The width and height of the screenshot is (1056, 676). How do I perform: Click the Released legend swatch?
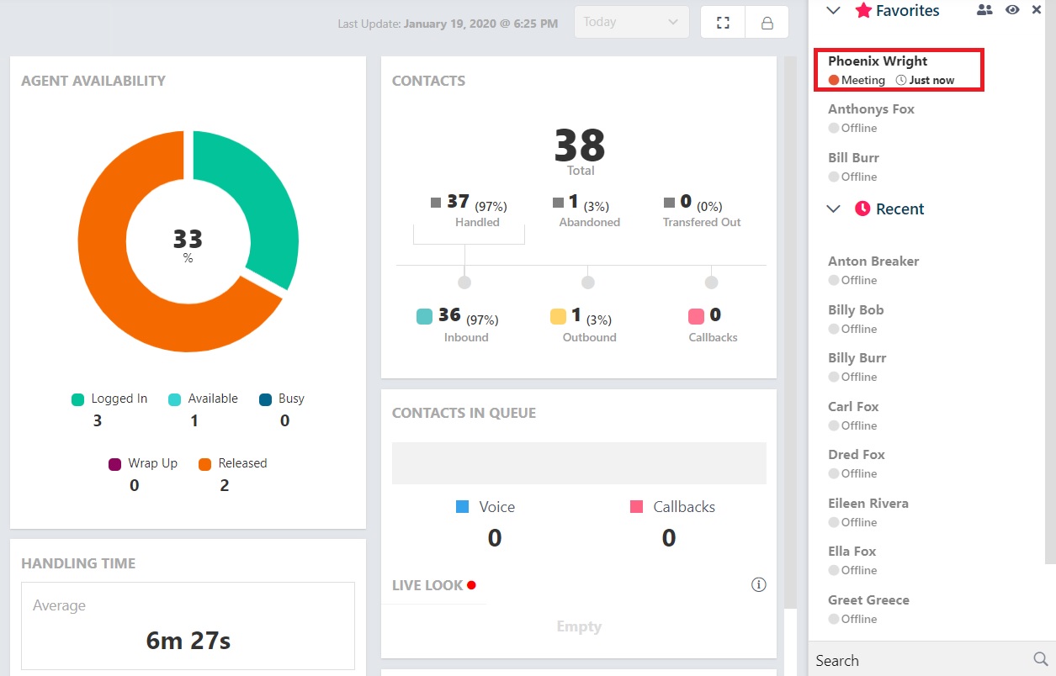tap(204, 464)
